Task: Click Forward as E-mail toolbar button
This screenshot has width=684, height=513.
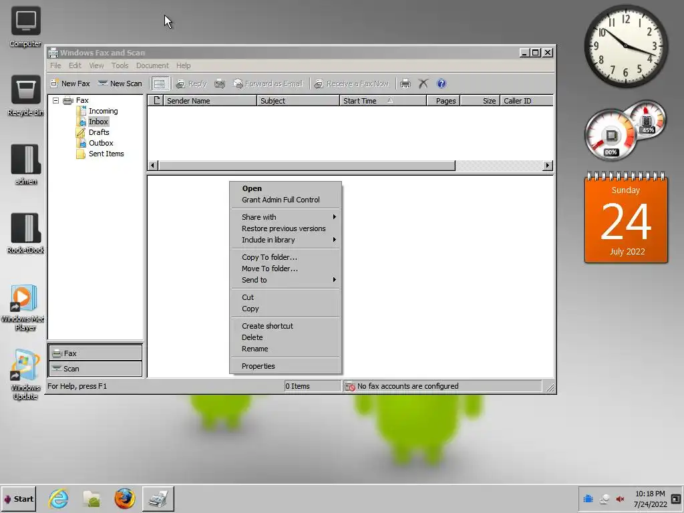Action: coord(268,83)
